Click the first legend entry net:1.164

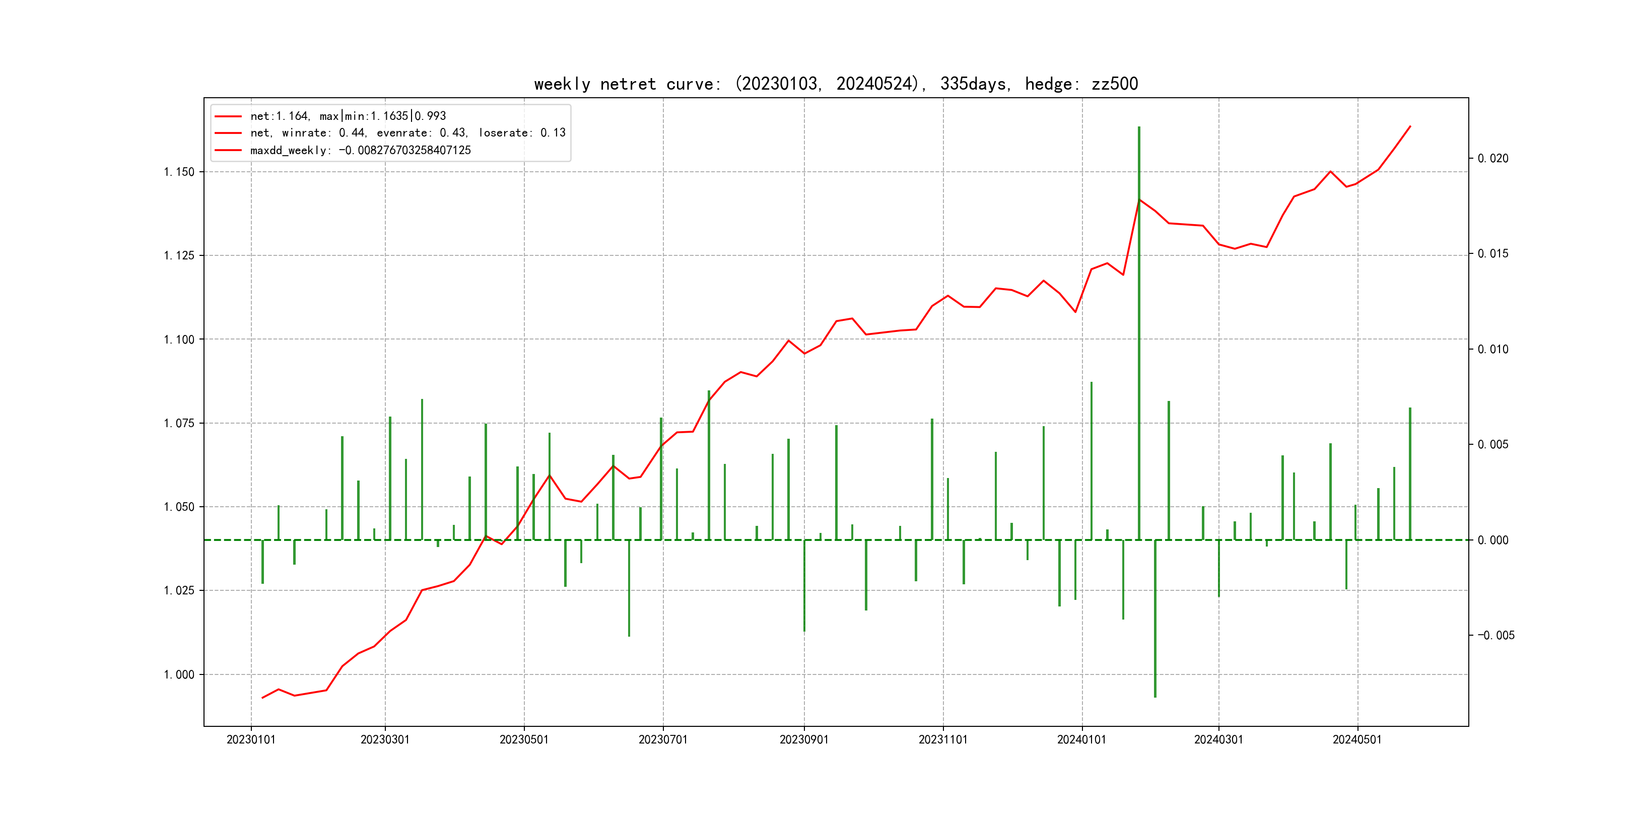point(348,116)
